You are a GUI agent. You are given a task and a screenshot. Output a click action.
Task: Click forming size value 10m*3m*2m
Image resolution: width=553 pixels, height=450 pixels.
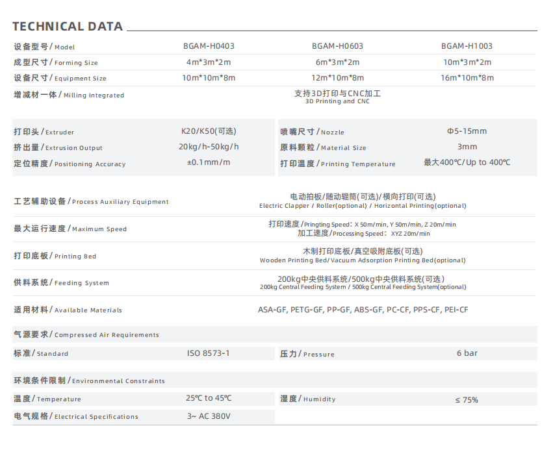click(467, 62)
